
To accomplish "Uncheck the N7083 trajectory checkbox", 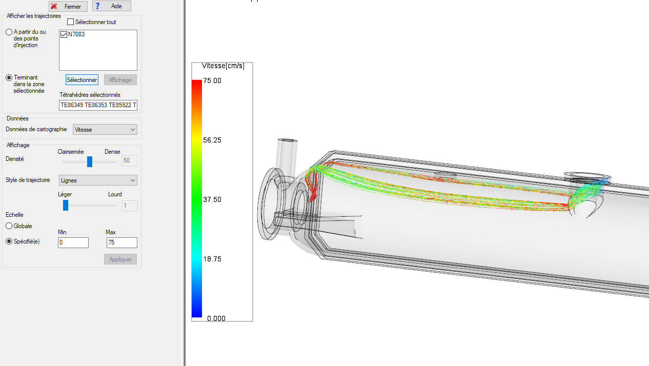I will [x=64, y=34].
